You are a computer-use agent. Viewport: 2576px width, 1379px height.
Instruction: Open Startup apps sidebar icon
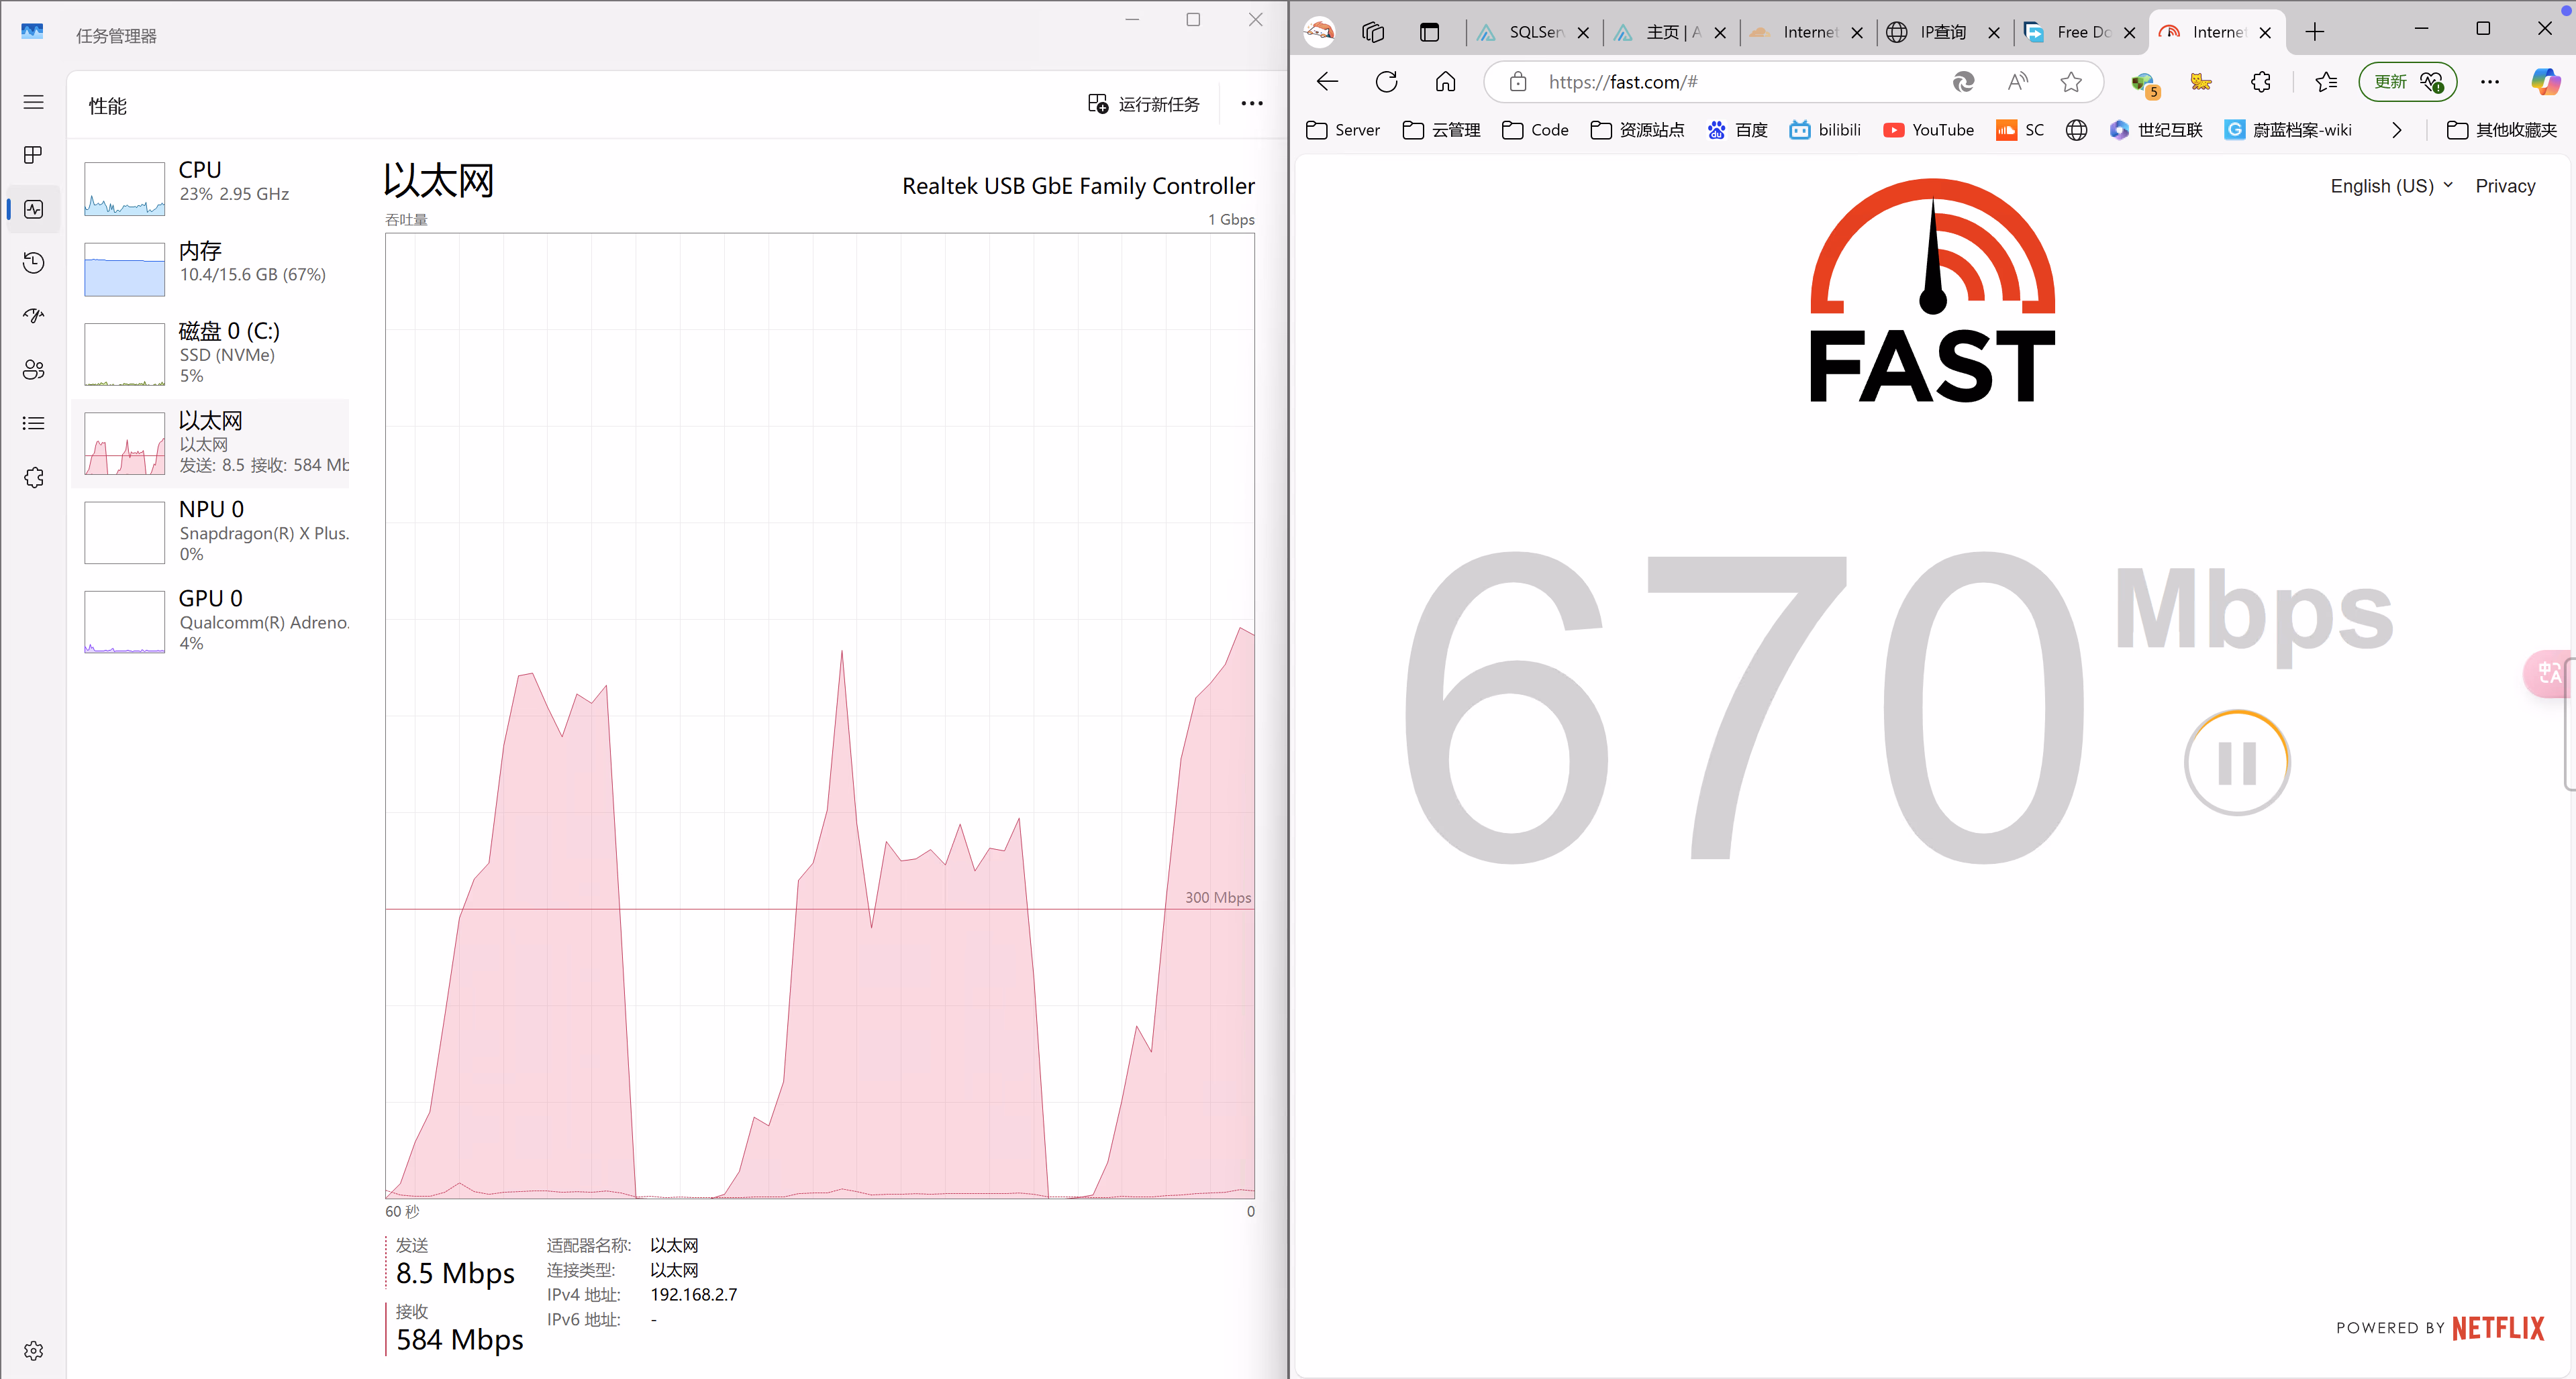click(33, 316)
